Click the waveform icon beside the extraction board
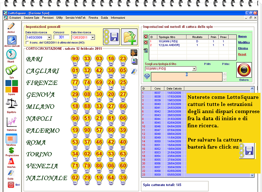262x192 pixels. pos(134,53)
